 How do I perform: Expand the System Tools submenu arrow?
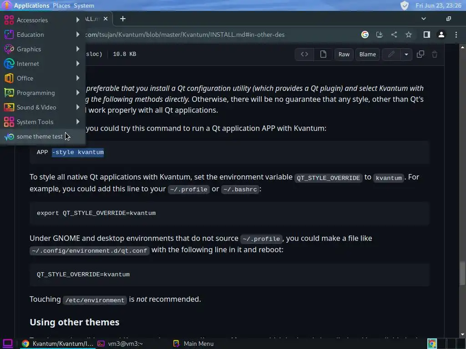78,122
